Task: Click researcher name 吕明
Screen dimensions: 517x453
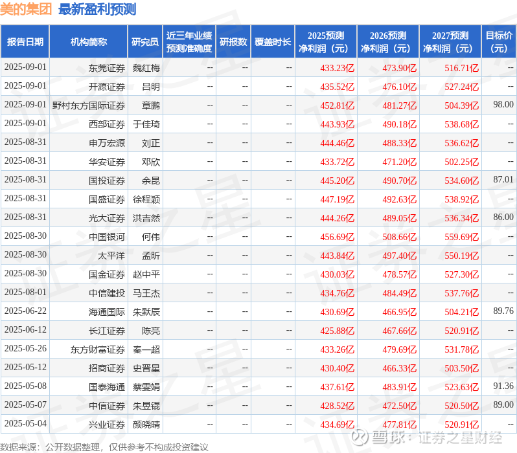Action: [x=151, y=87]
